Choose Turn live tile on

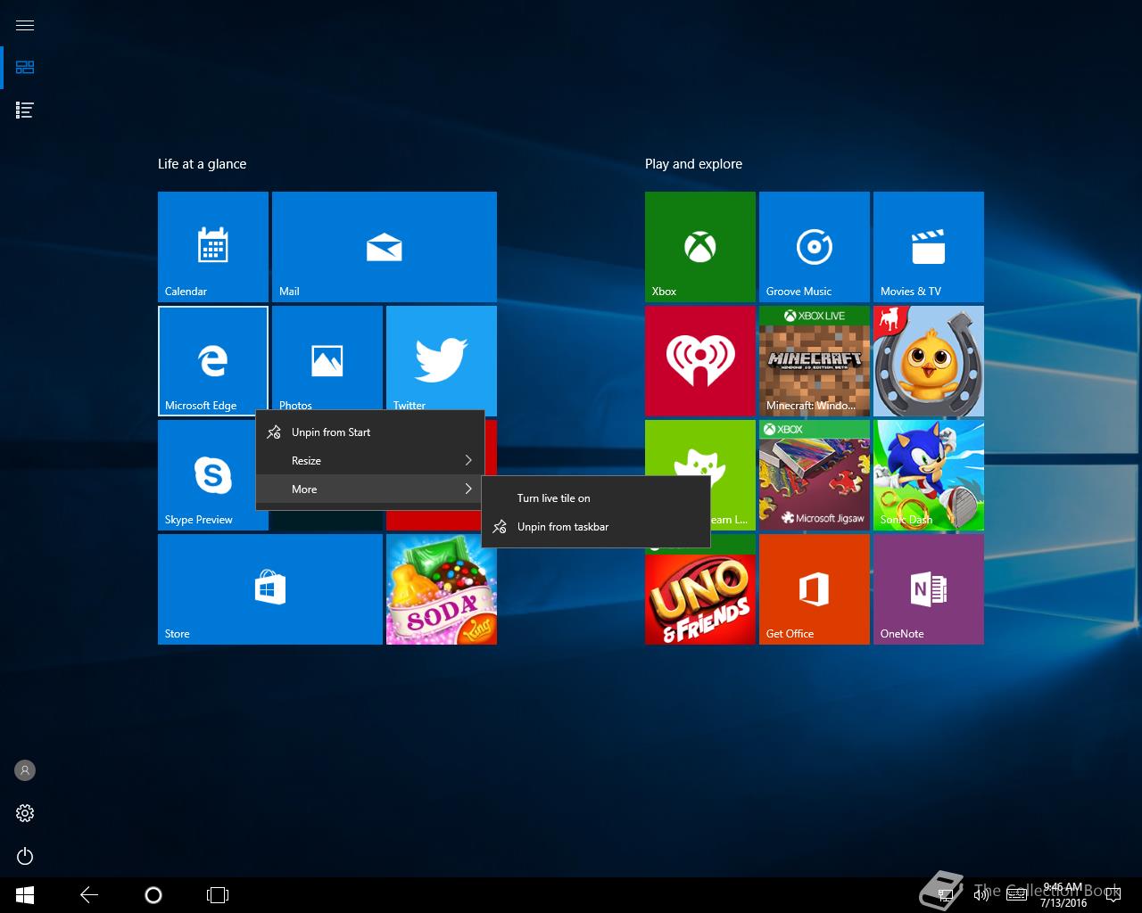click(596, 498)
